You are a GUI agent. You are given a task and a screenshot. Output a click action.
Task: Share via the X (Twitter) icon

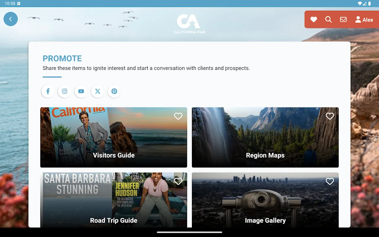point(98,91)
